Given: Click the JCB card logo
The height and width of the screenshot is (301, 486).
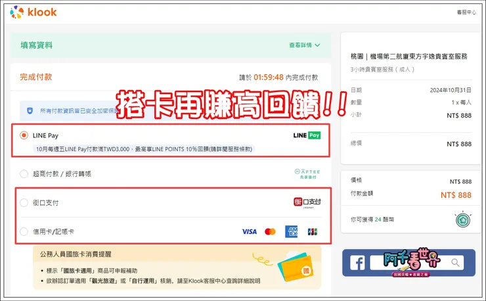Looking at the screenshot, I should [x=313, y=232].
